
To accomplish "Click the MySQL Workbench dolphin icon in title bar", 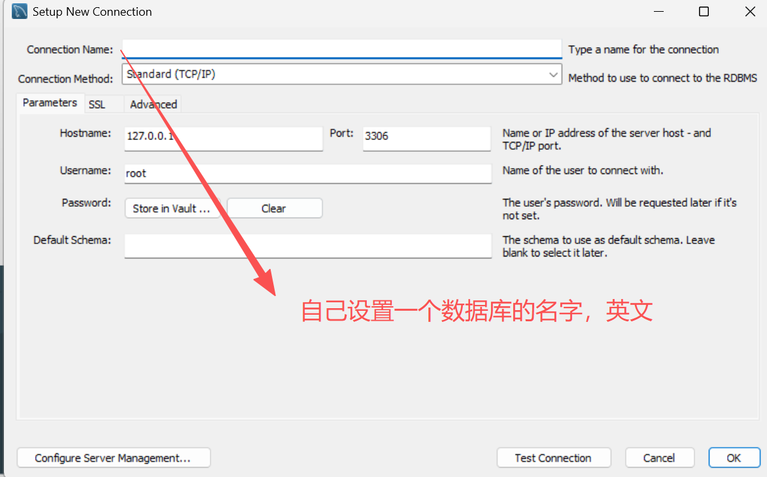I will 19,12.
